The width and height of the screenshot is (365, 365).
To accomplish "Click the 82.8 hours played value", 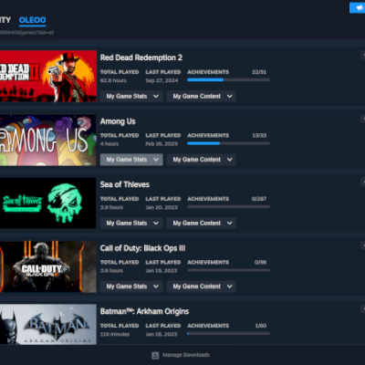I will point(113,80).
